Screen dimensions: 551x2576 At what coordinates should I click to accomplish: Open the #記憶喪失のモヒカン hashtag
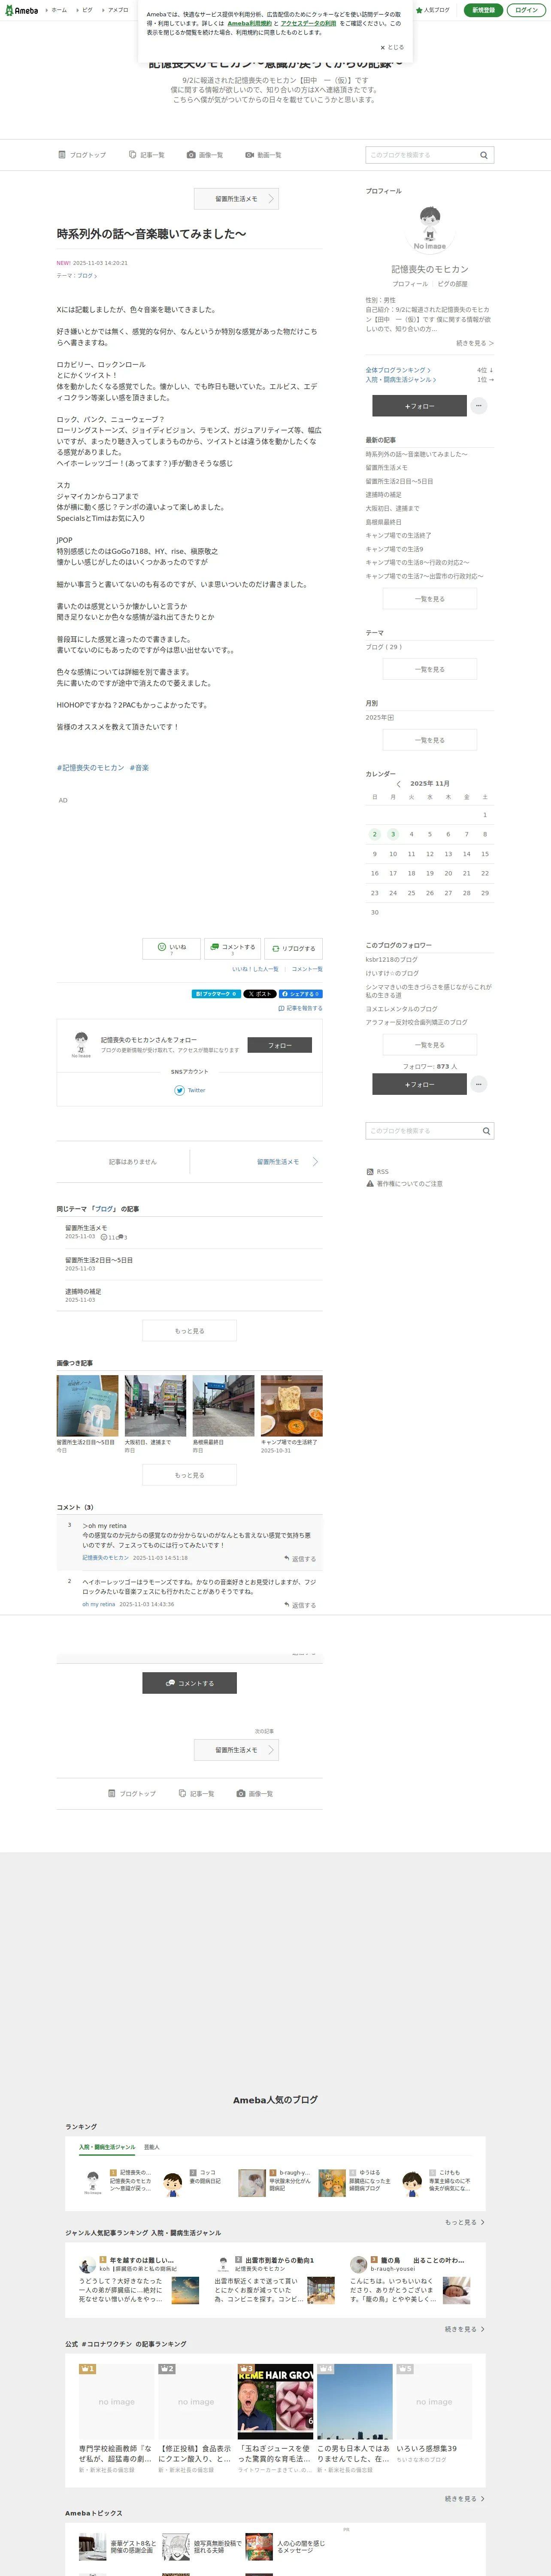tap(91, 768)
